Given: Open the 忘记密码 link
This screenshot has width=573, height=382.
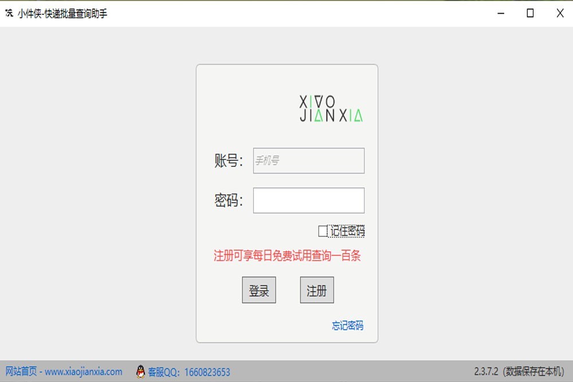Looking at the screenshot, I should point(347,326).
